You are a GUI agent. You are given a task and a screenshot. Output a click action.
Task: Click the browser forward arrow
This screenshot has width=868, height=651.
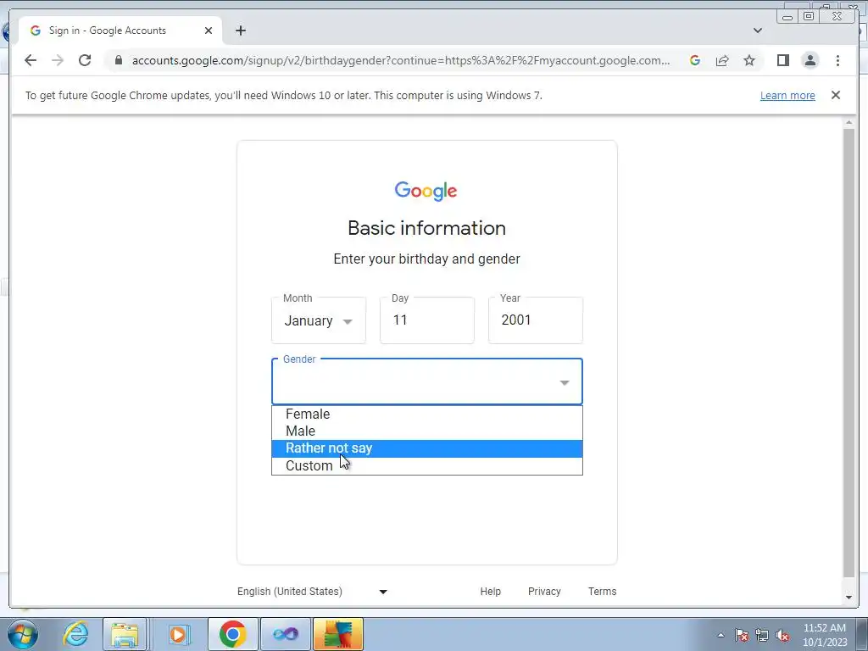(58, 60)
